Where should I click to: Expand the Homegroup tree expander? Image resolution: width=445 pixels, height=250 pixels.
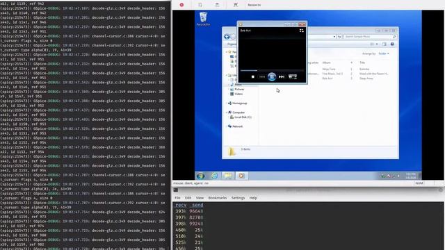227,103
